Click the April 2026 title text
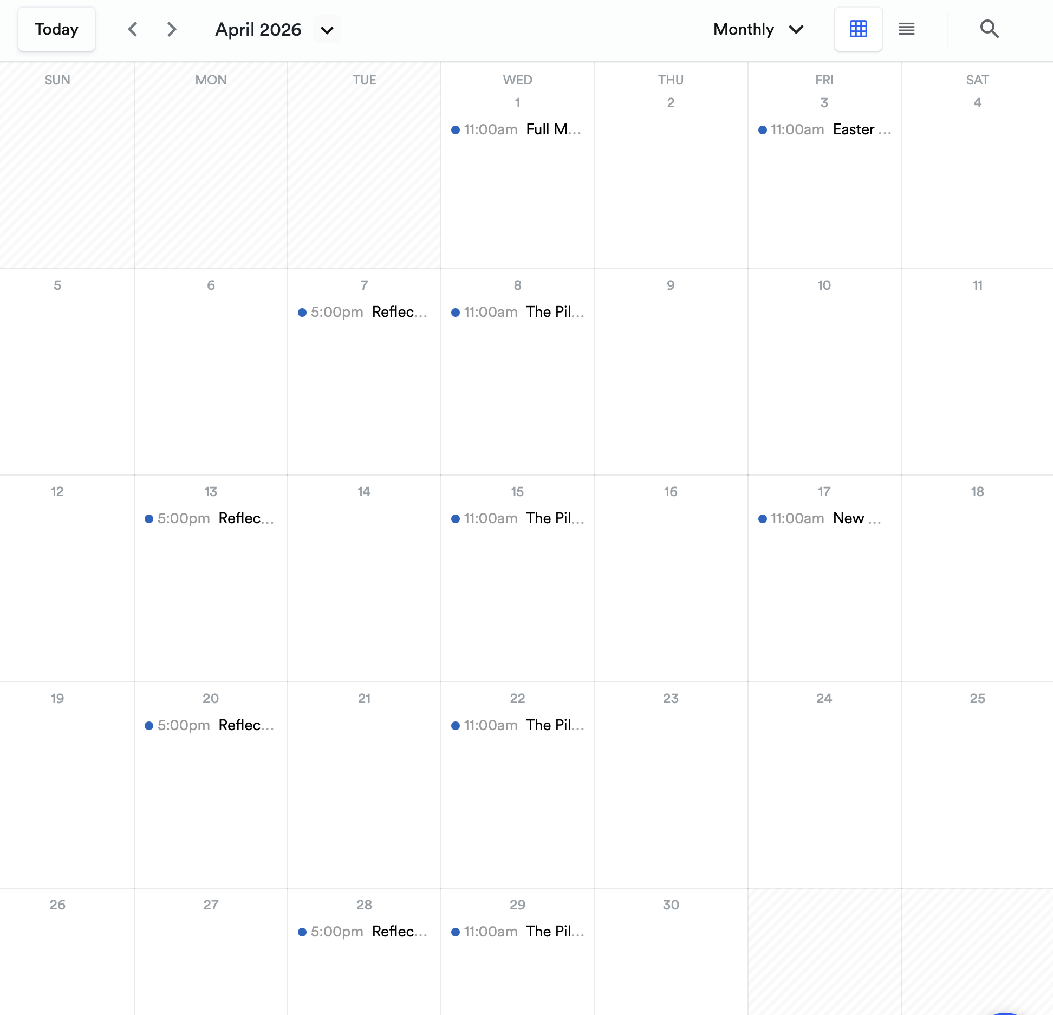 [258, 29]
